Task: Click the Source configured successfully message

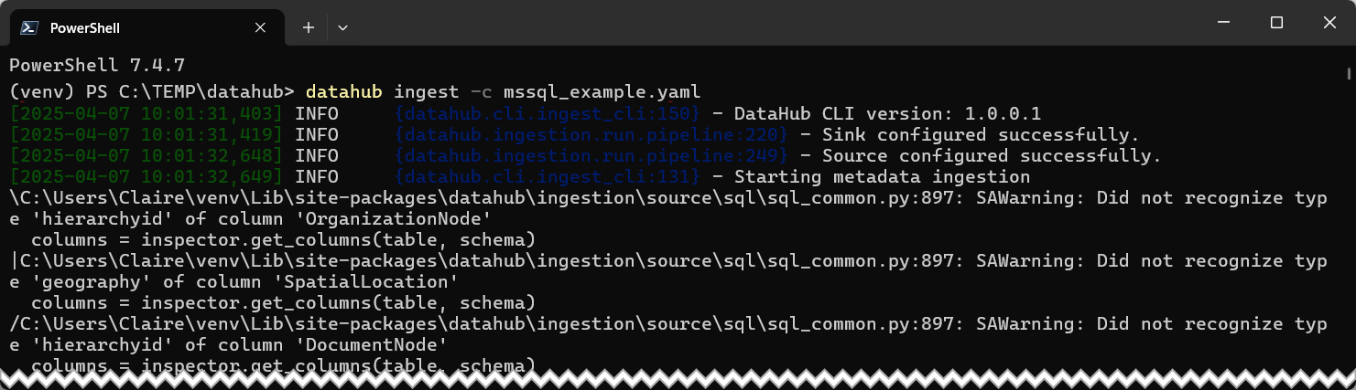Action: [x=992, y=155]
